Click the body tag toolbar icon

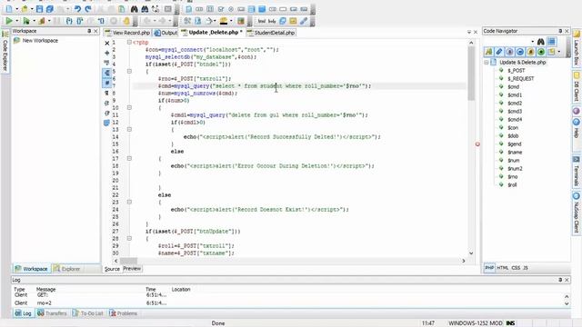tap(272, 21)
